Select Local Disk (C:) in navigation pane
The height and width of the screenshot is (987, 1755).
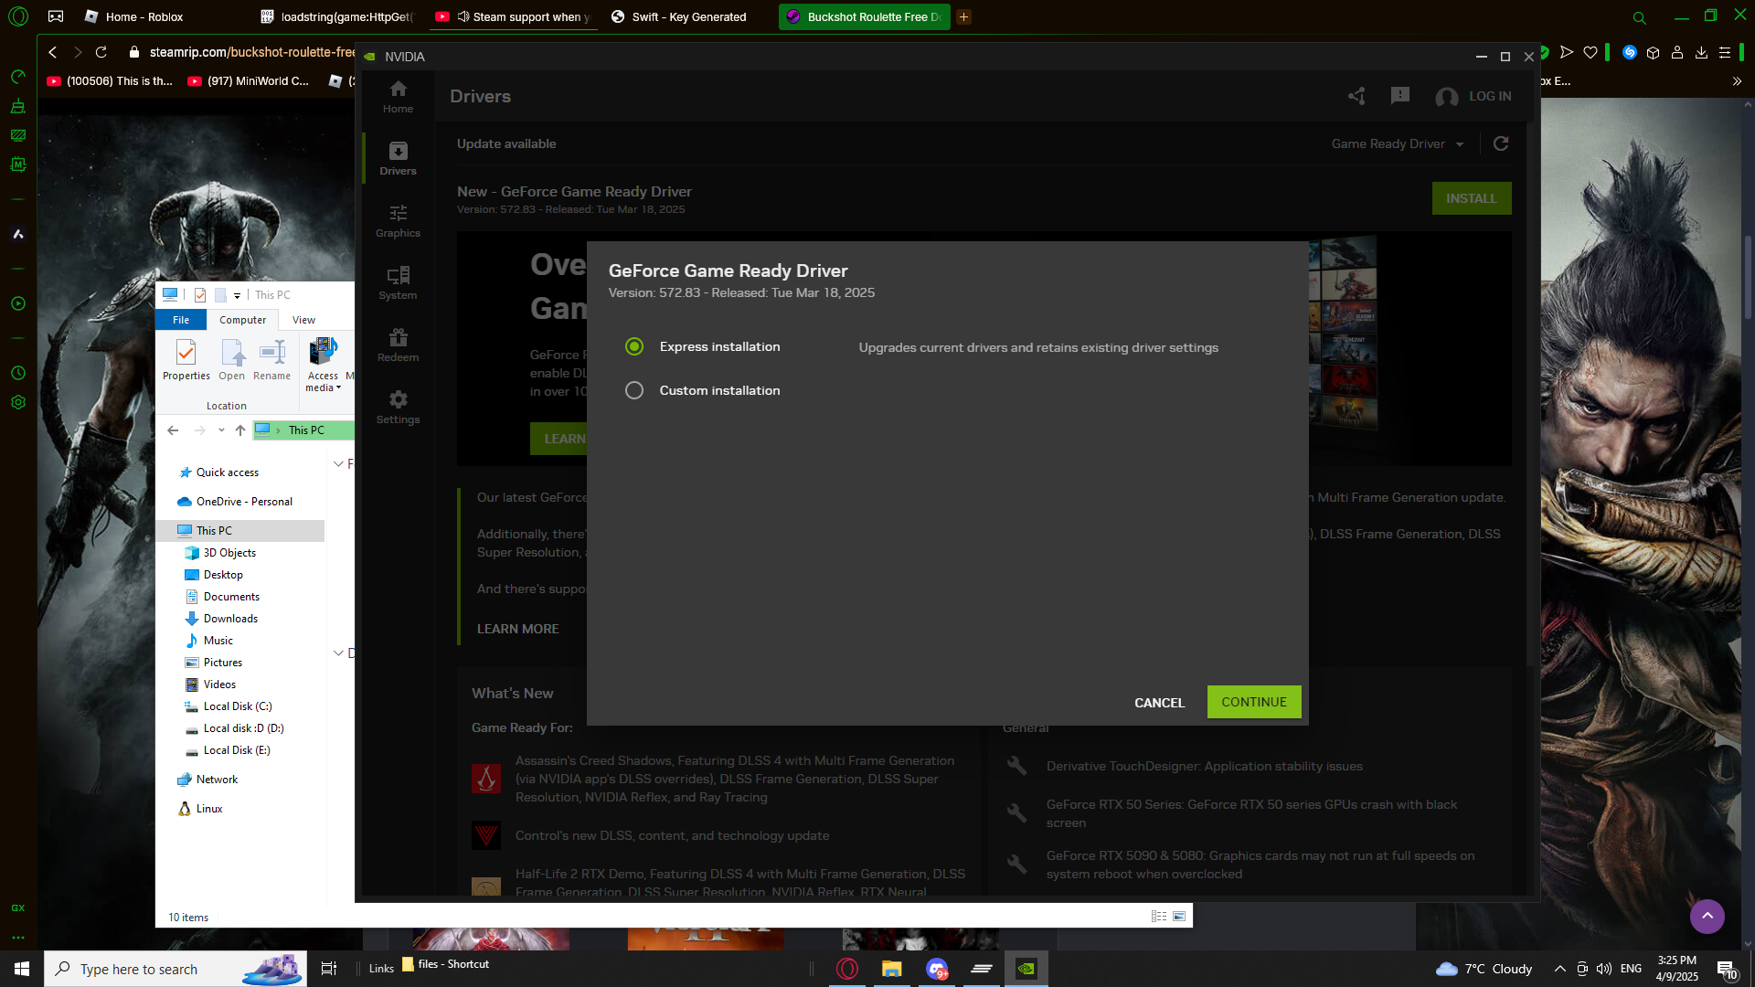click(238, 706)
